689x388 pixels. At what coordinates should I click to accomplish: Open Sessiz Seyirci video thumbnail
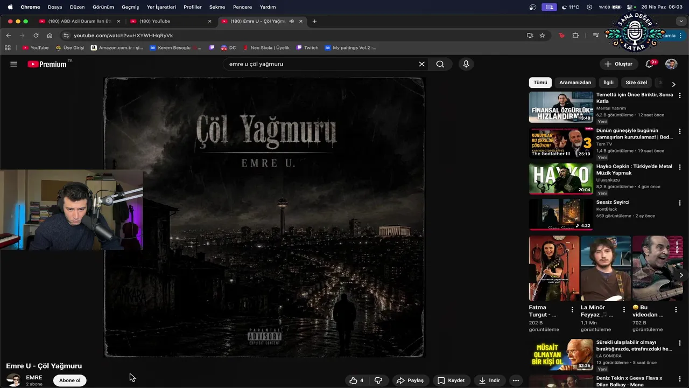tap(561, 214)
